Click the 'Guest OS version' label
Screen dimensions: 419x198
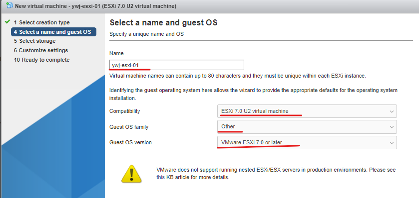[130, 143]
